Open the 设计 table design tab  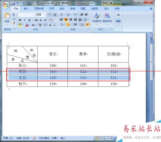[x=106, y=9]
